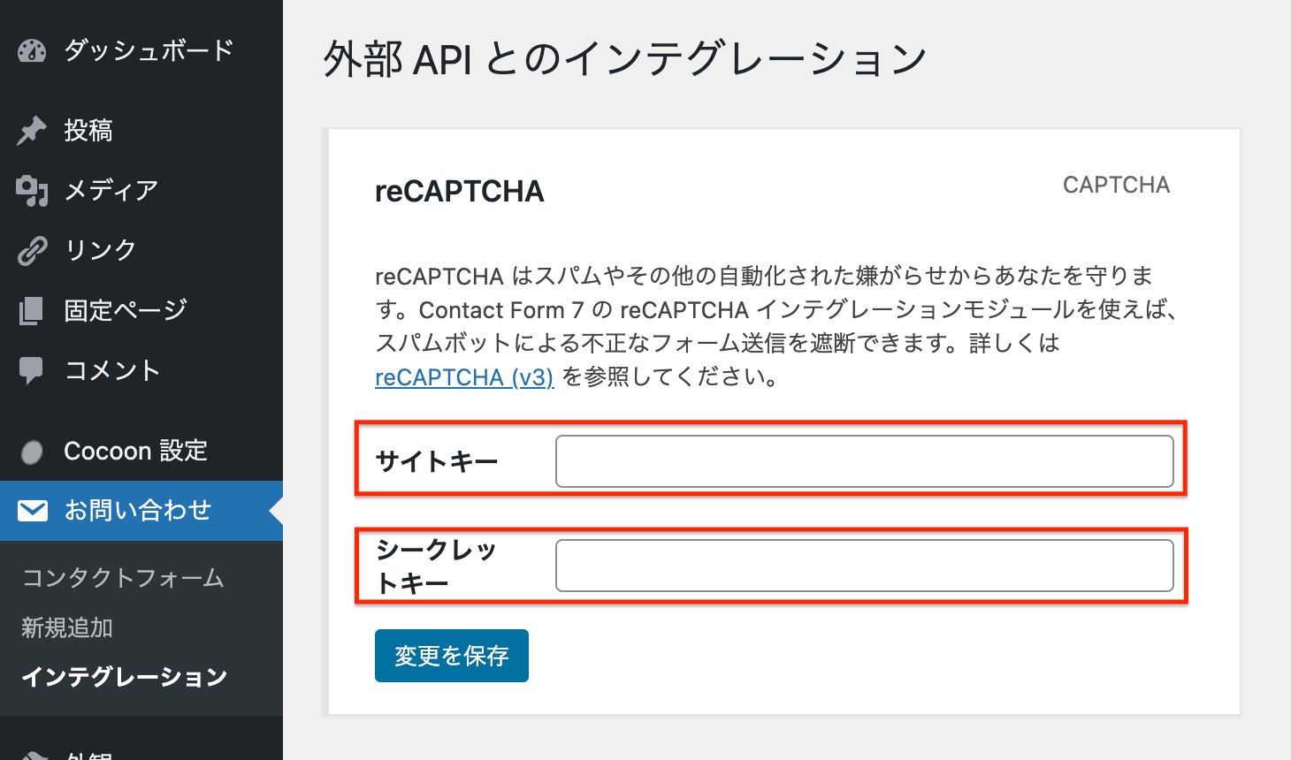Viewport: 1291px width, 760px height.
Task: Select インテグレーション submenu item
Action: pyautogui.click(x=124, y=677)
